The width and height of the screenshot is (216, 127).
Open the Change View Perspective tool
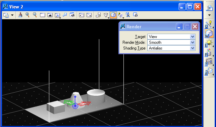[106, 15]
